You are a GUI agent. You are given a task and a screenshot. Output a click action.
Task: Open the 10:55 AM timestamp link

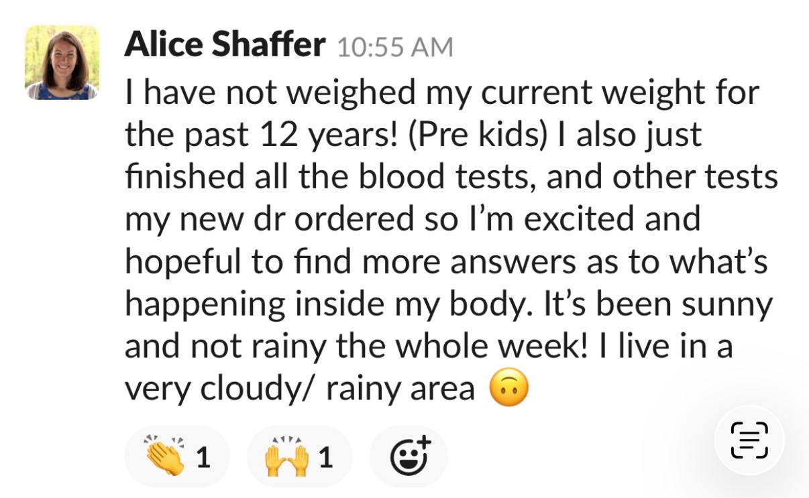pos(394,47)
